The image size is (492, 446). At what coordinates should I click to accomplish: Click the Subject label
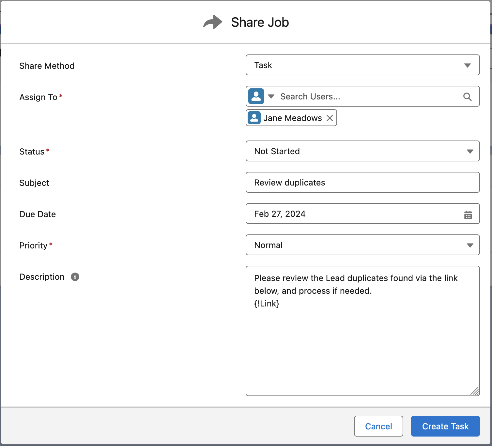pos(34,183)
